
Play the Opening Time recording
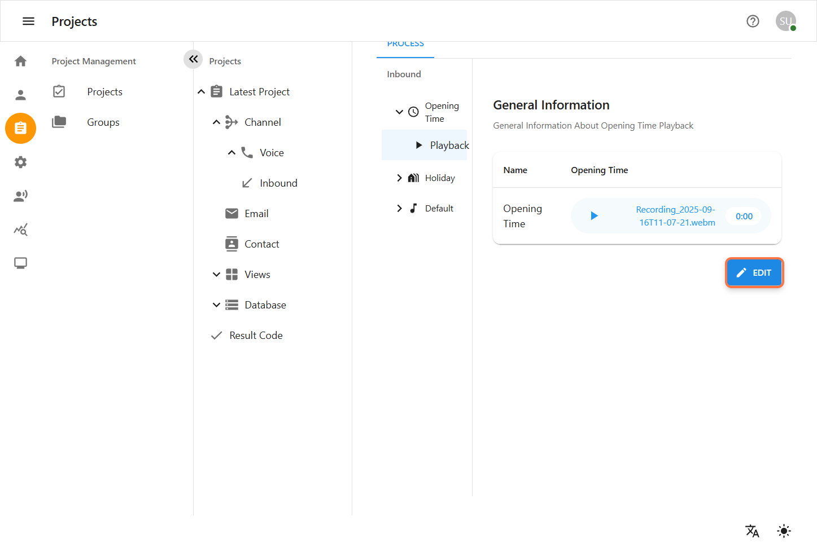coord(594,216)
